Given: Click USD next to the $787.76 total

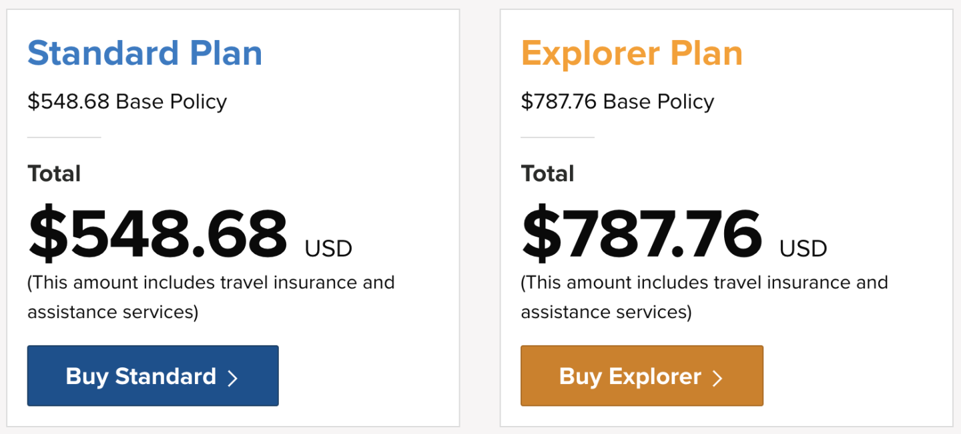Looking at the screenshot, I should [x=803, y=249].
